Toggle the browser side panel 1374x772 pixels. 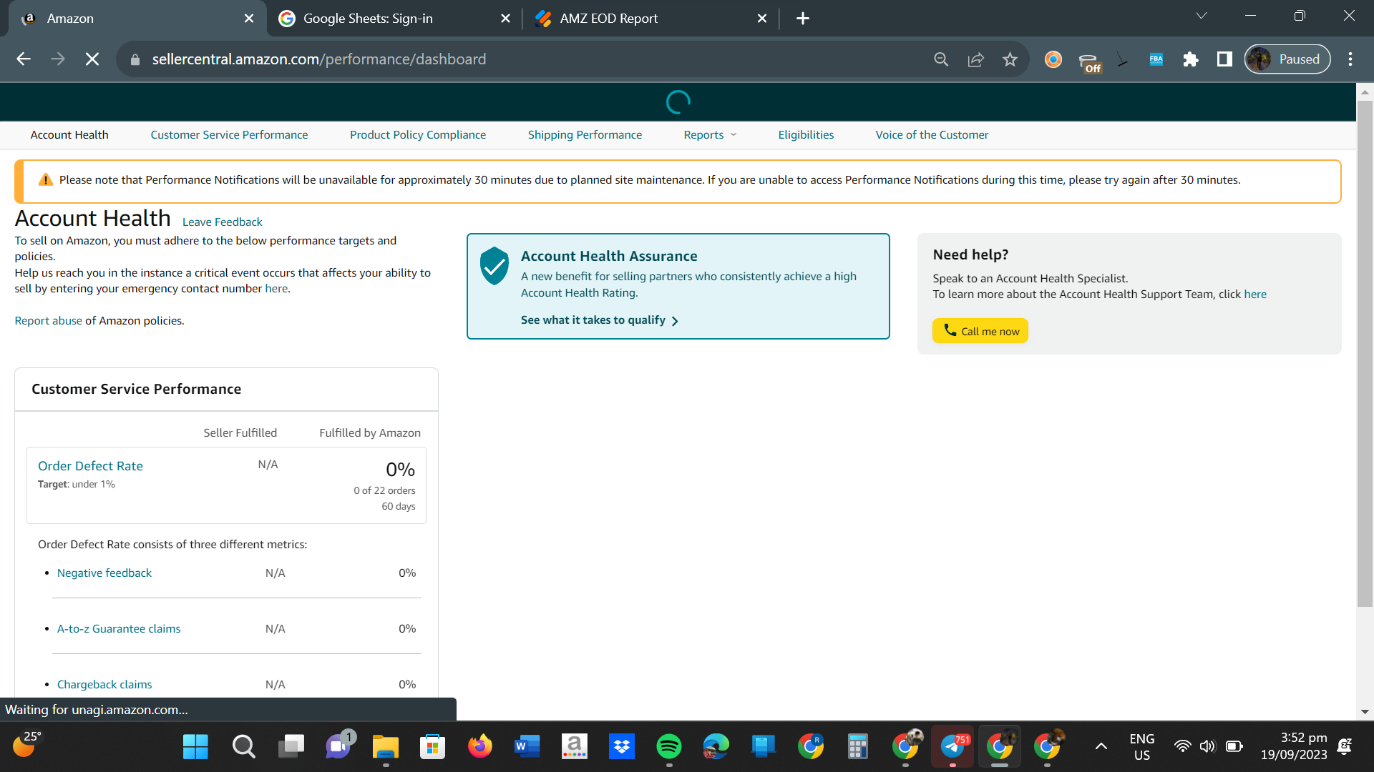coord(1224,59)
